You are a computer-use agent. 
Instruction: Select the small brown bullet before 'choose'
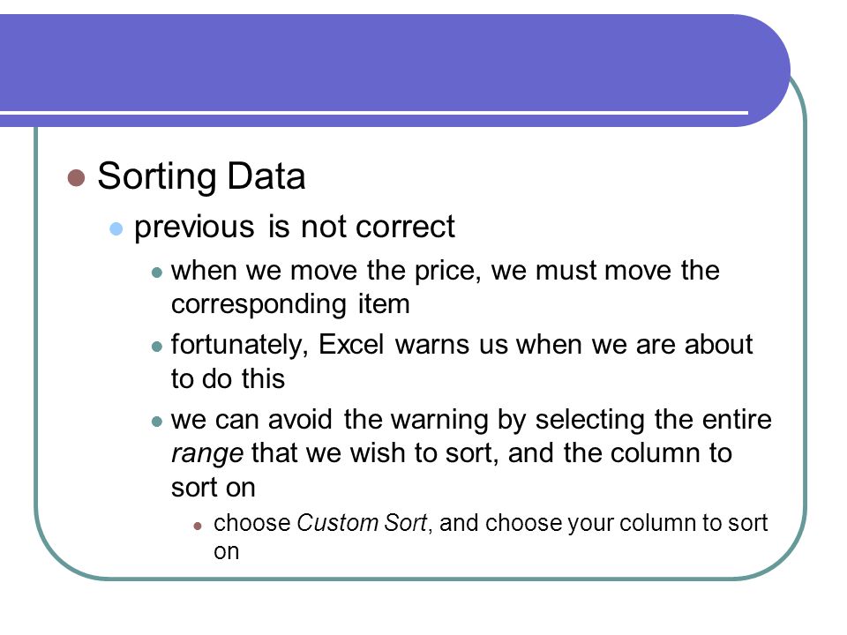(198, 526)
